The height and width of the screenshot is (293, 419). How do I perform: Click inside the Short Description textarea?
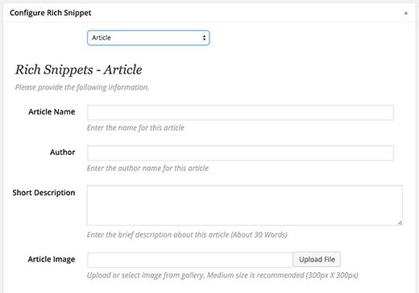click(245, 205)
